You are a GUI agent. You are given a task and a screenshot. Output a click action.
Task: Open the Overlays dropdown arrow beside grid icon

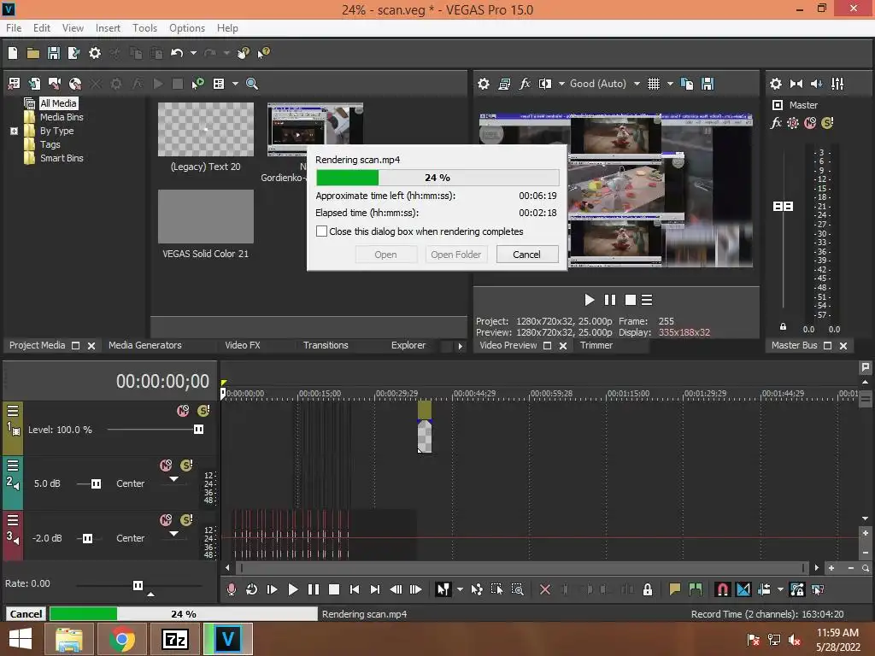point(670,84)
